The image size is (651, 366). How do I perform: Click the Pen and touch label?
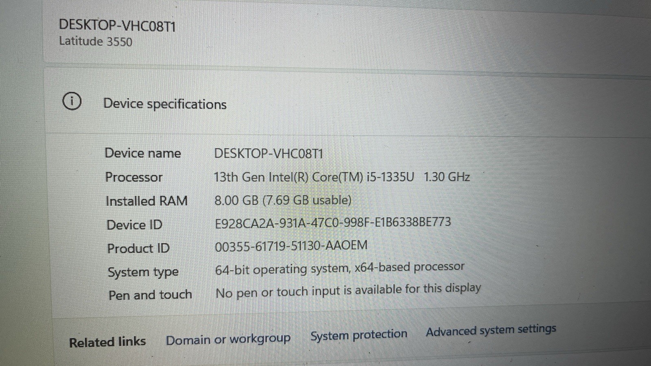point(150,295)
